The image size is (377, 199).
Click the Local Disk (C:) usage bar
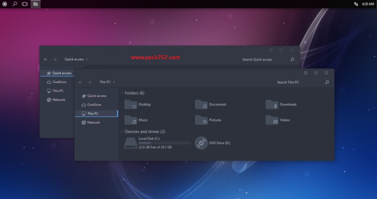click(x=165, y=143)
